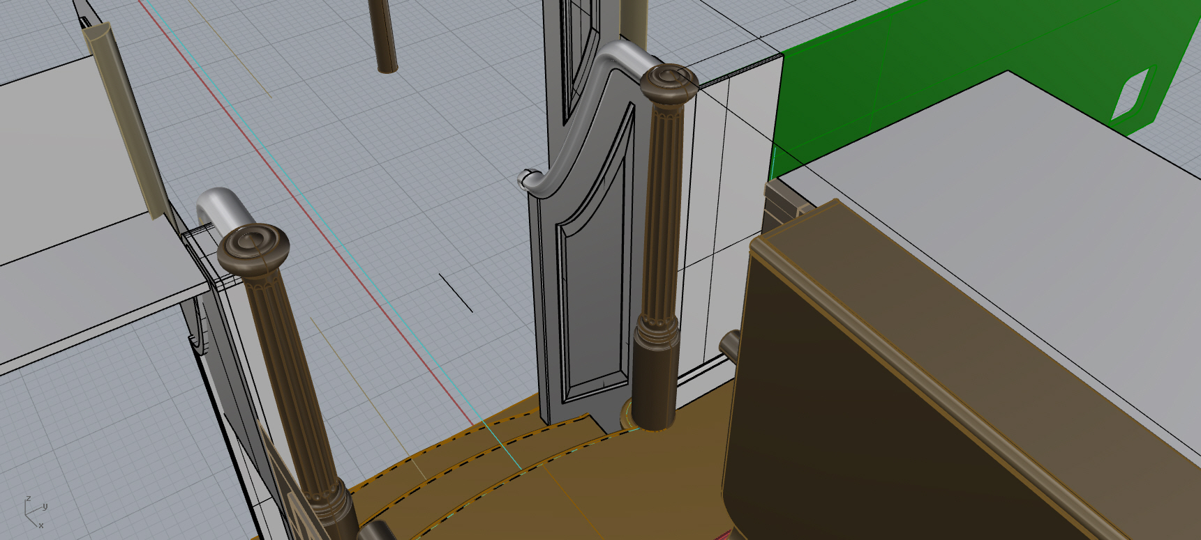The height and width of the screenshot is (540, 1201).
Task: Pick the curved silver handrail beside the left column
Action: coord(217,206)
